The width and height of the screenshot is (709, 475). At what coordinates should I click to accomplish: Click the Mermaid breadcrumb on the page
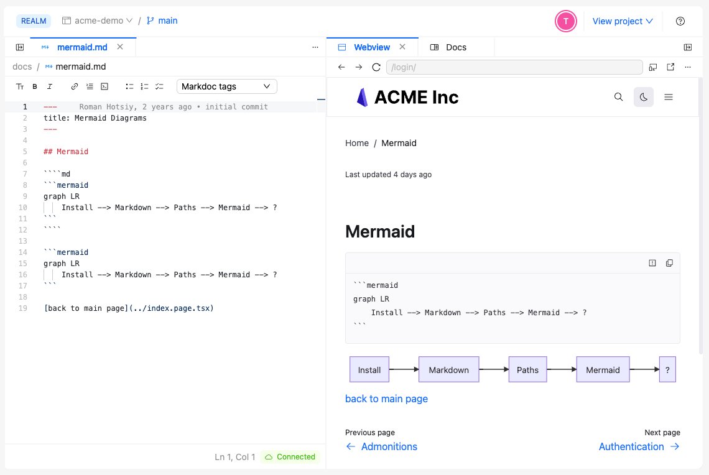click(399, 143)
